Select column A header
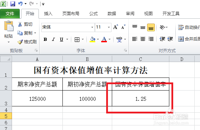Screen dimensions: 200x130 coord(37,59)
